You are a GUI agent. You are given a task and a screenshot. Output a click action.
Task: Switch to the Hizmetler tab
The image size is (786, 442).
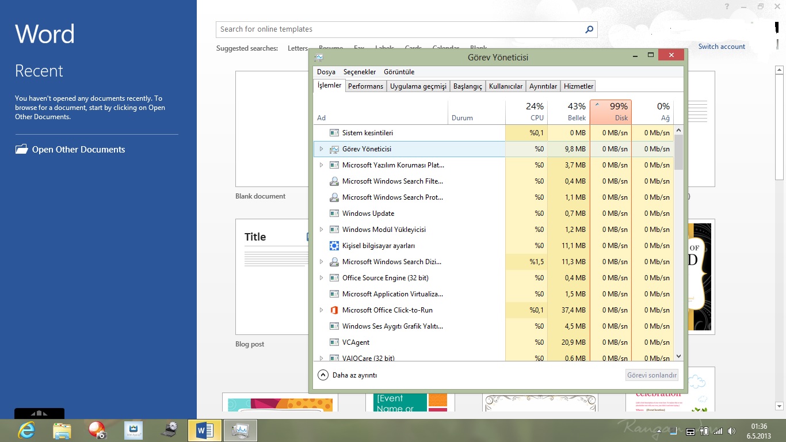pos(578,86)
